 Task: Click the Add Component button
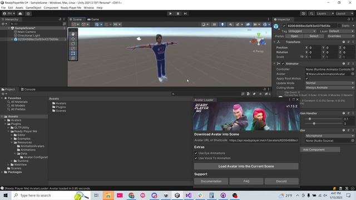coord(320,149)
